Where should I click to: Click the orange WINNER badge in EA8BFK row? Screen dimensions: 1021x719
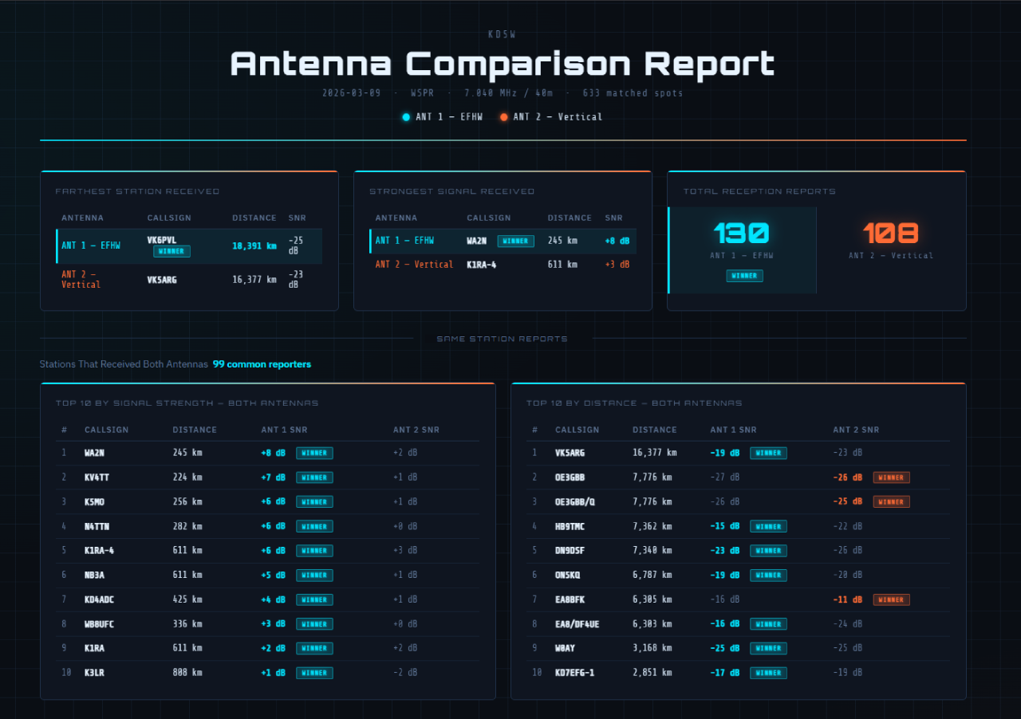[x=891, y=599]
